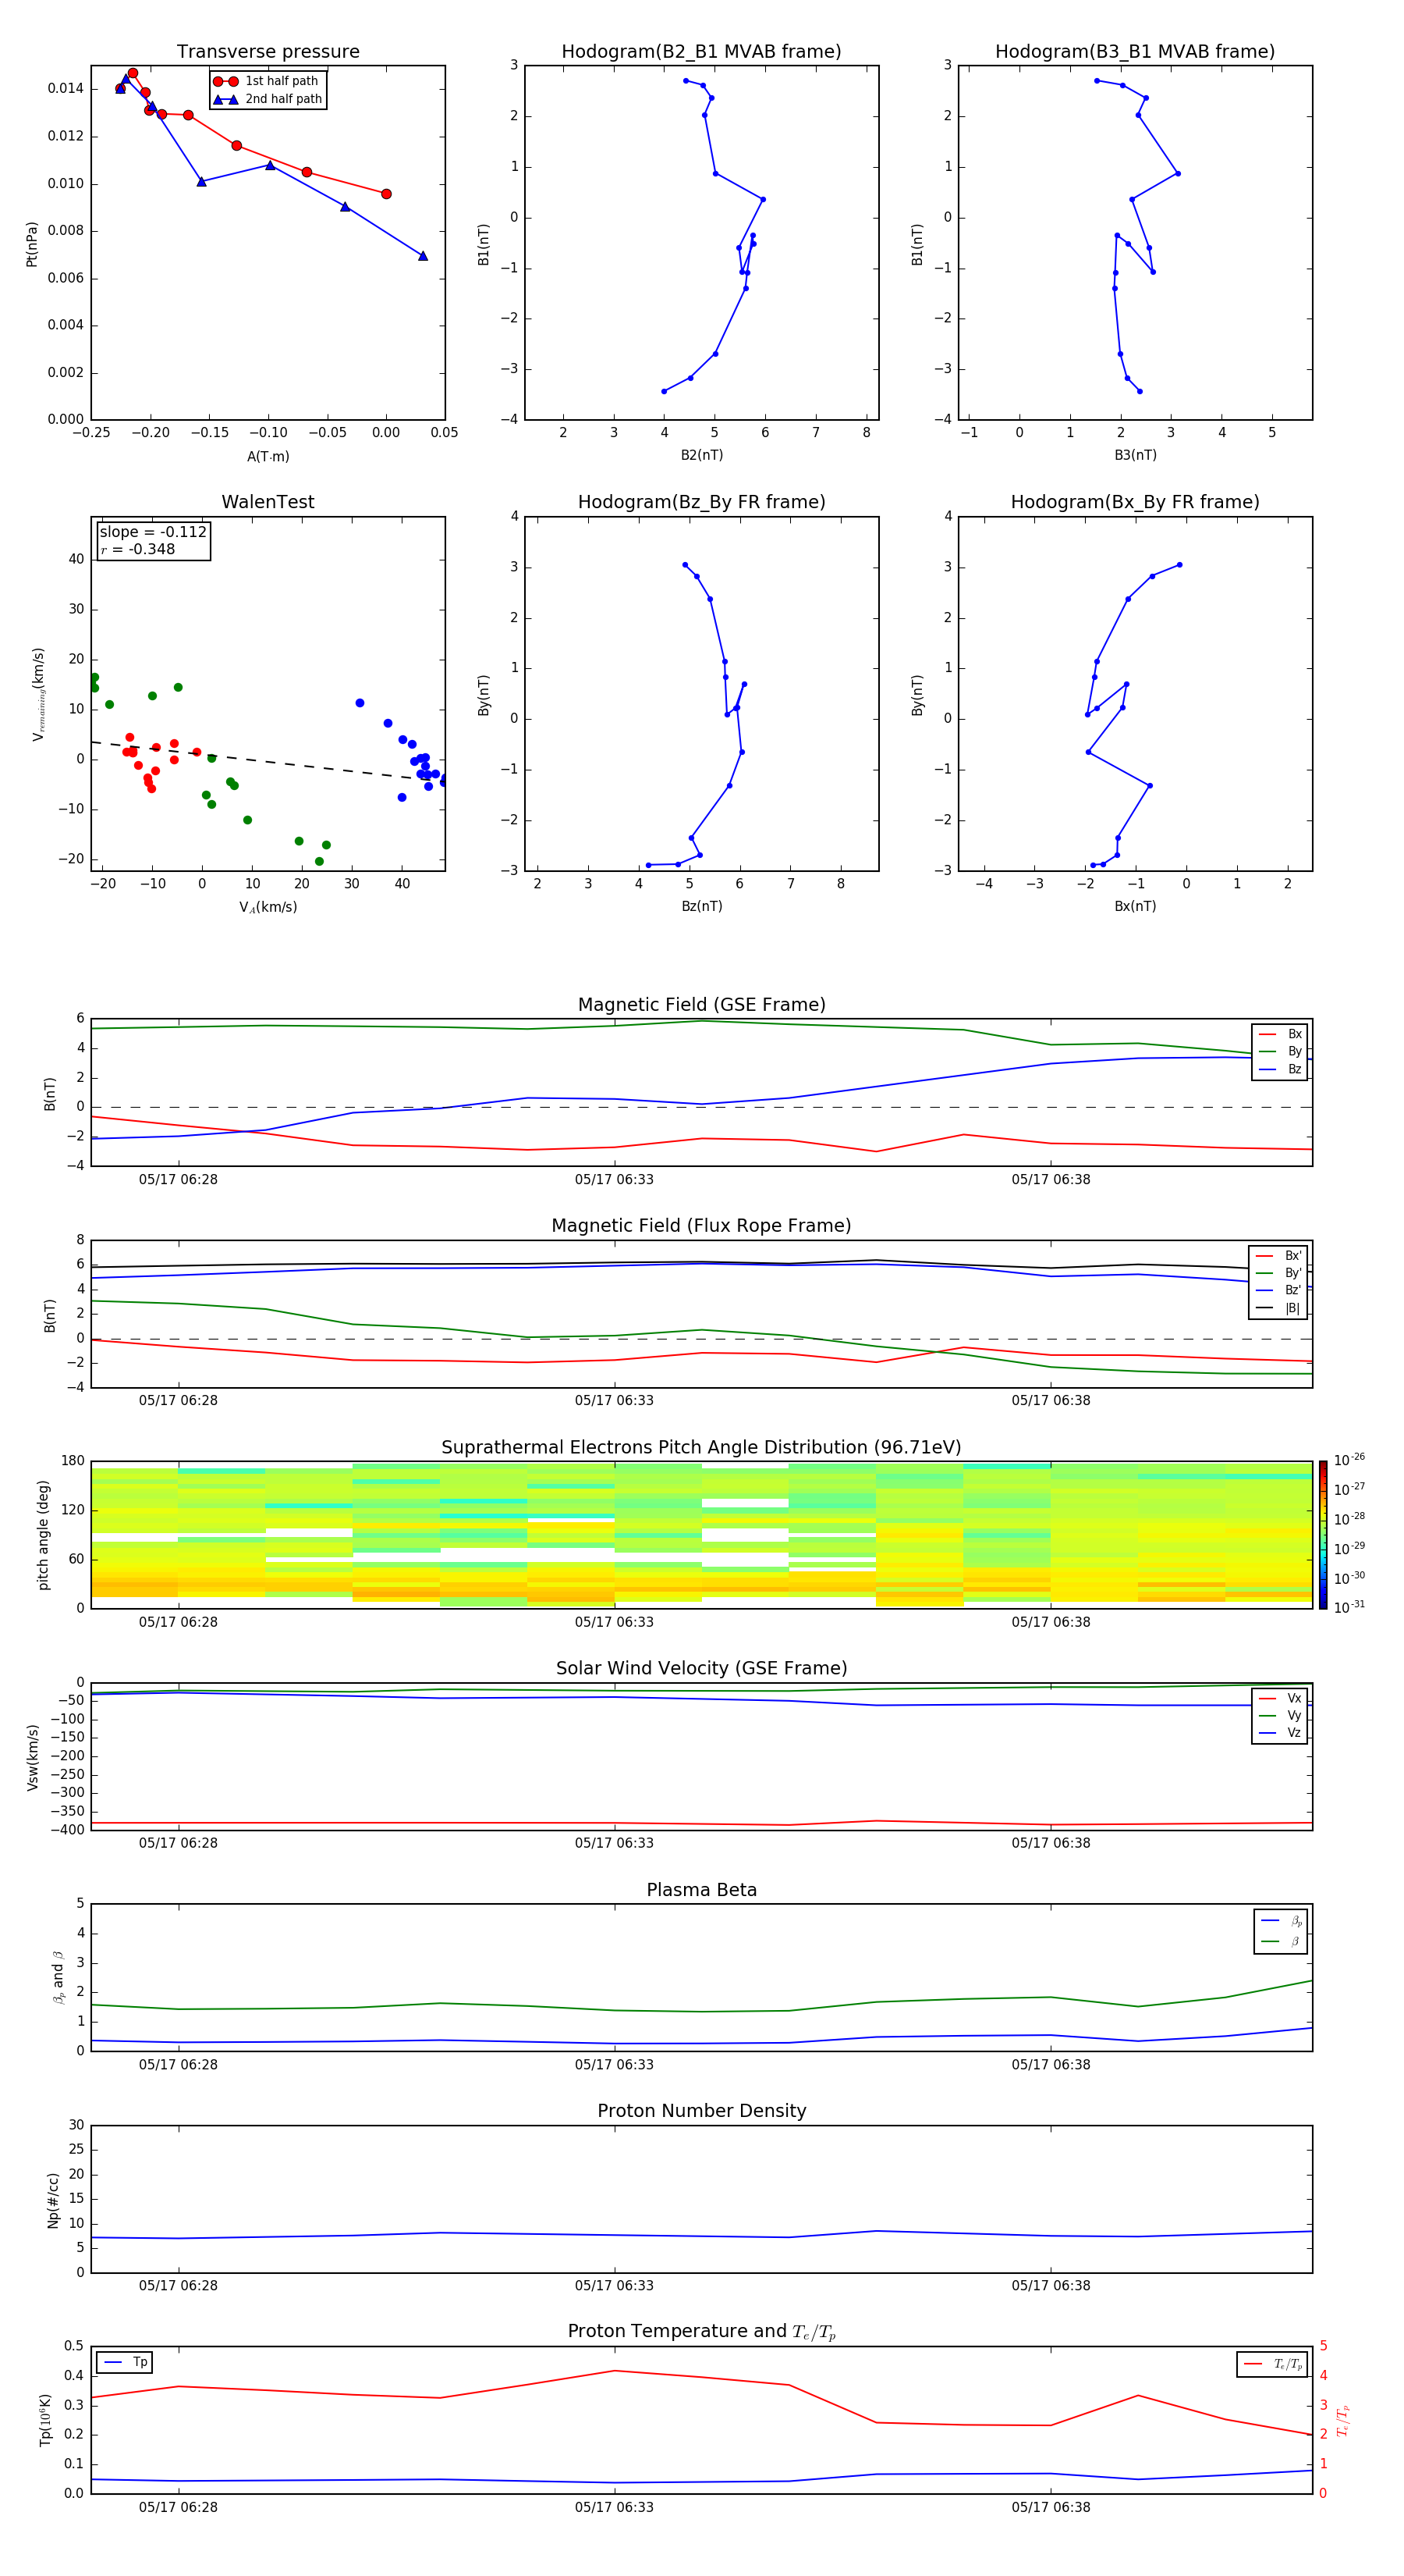Click the 'Hodogram(B2_B1 MVAB frame)' title

(701, 52)
